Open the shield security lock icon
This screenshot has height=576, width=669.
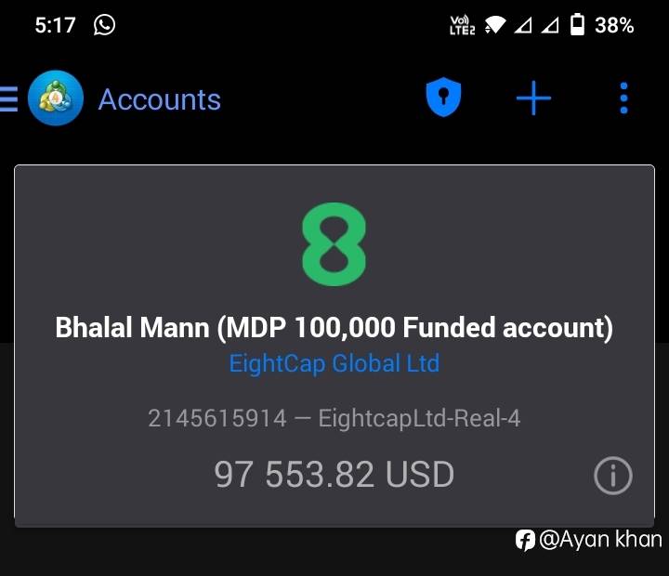(444, 98)
